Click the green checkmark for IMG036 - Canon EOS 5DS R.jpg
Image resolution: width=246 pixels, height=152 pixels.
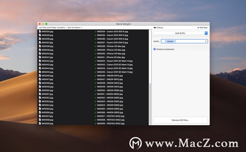(x=95, y=39)
